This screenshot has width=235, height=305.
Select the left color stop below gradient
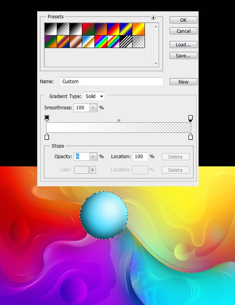tap(47, 137)
